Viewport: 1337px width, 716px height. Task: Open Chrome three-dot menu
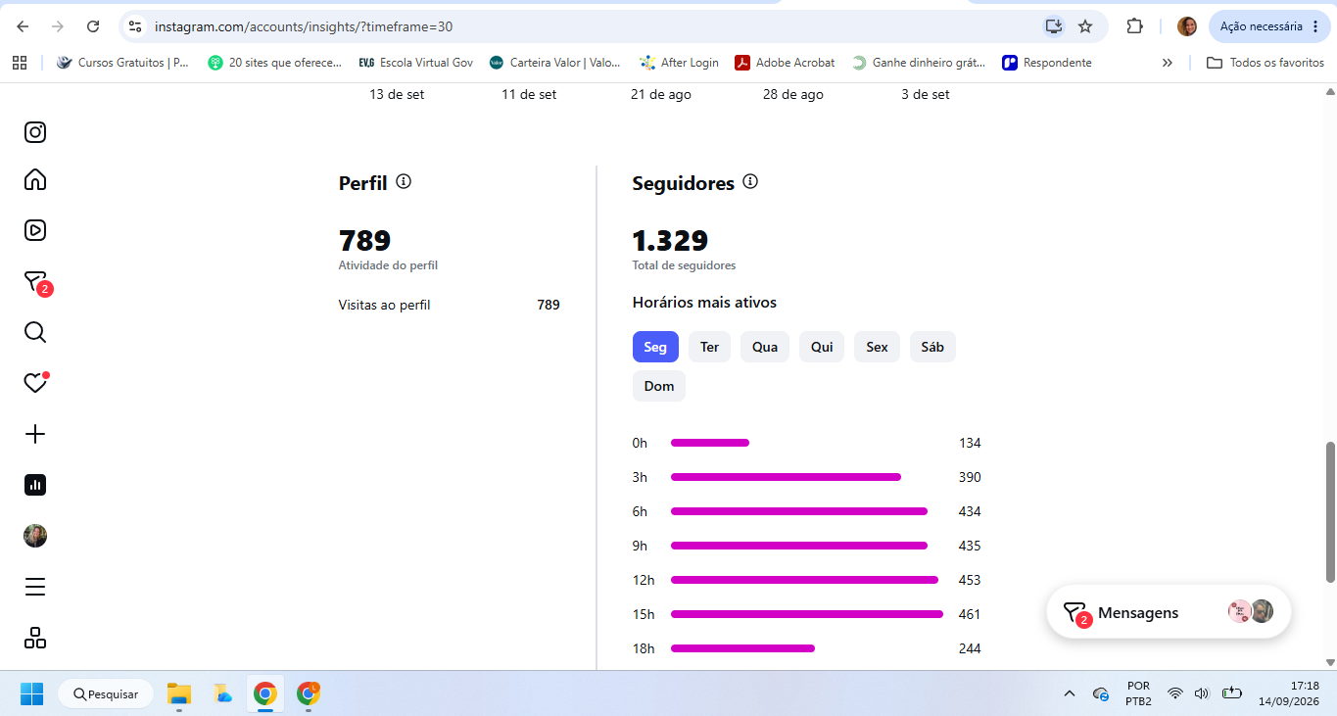[x=1315, y=26]
